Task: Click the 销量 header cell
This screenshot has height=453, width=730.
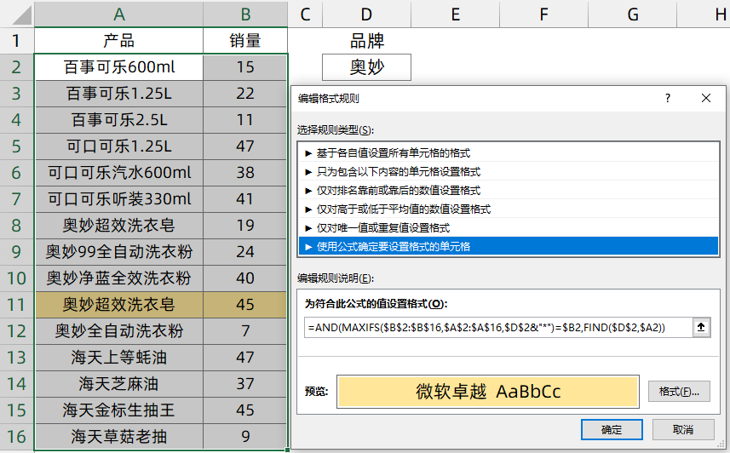Action: pos(245,41)
